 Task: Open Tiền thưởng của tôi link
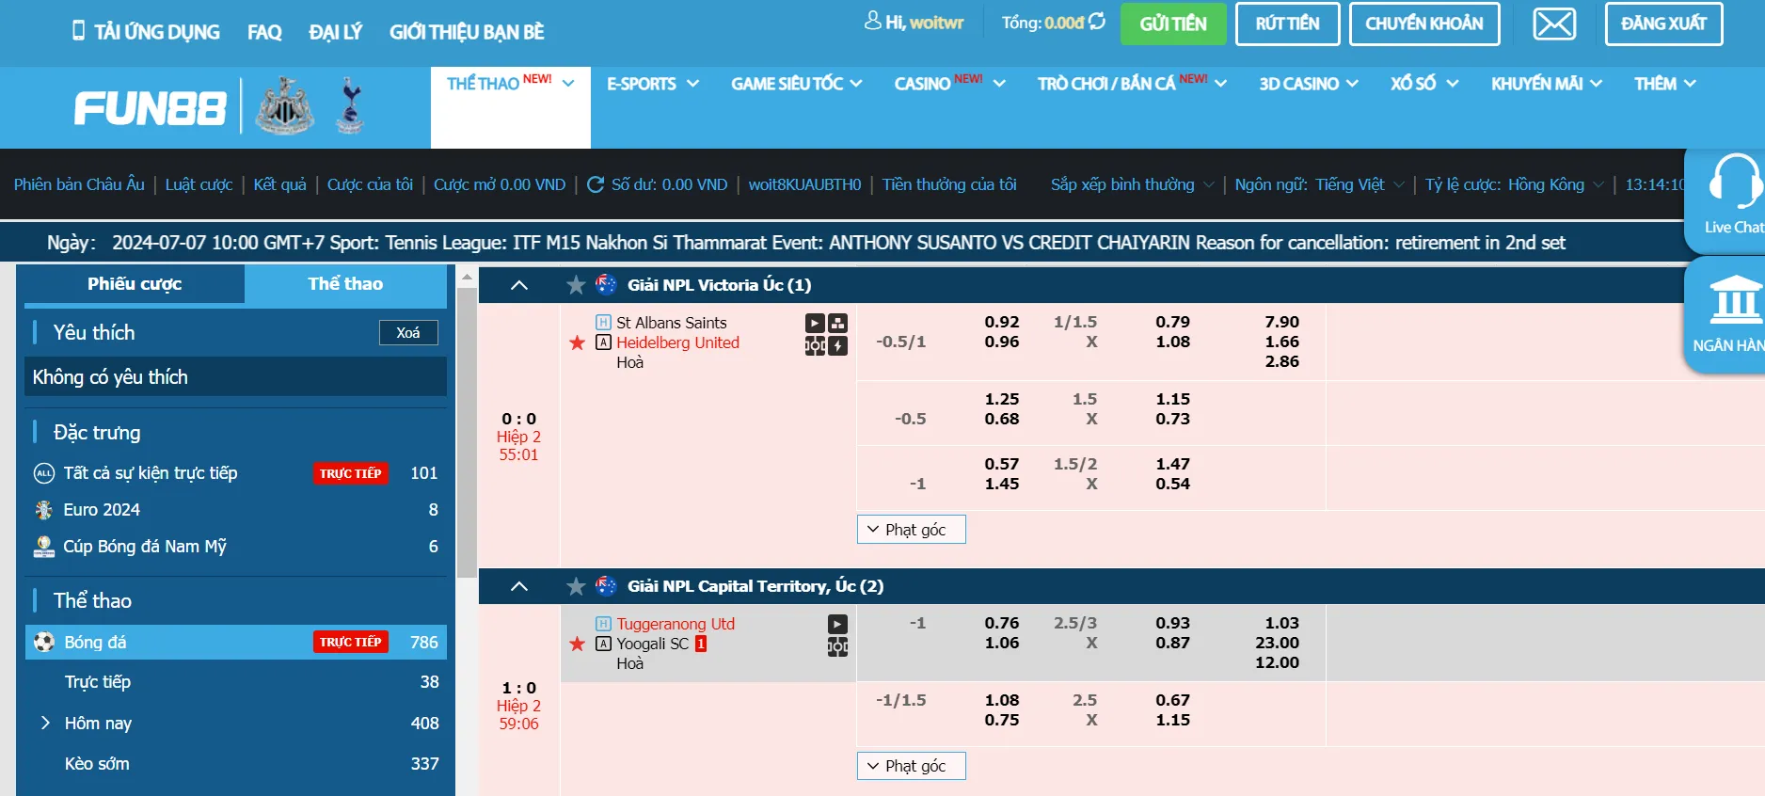(949, 184)
